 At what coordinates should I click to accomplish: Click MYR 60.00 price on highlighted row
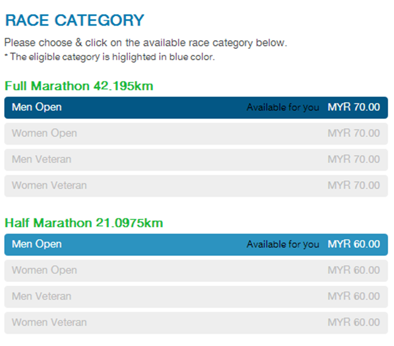pyautogui.click(x=354, y=244)
